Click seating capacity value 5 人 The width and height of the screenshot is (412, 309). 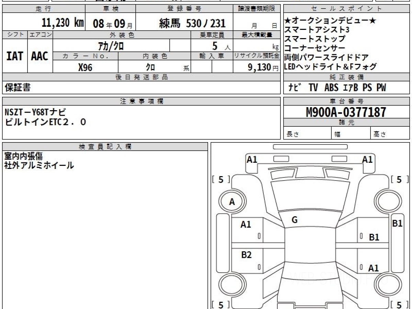(x=221, y=46)
